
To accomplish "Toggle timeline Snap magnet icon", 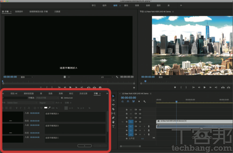I will coord(128,101).
